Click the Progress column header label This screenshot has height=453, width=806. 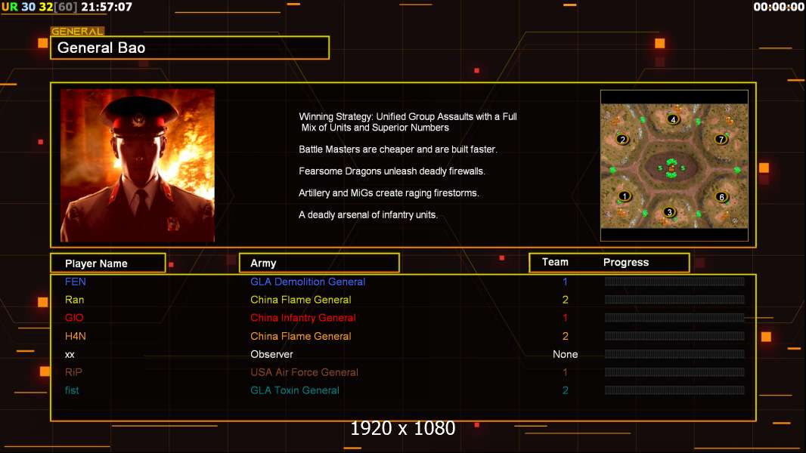click(625, 262)
